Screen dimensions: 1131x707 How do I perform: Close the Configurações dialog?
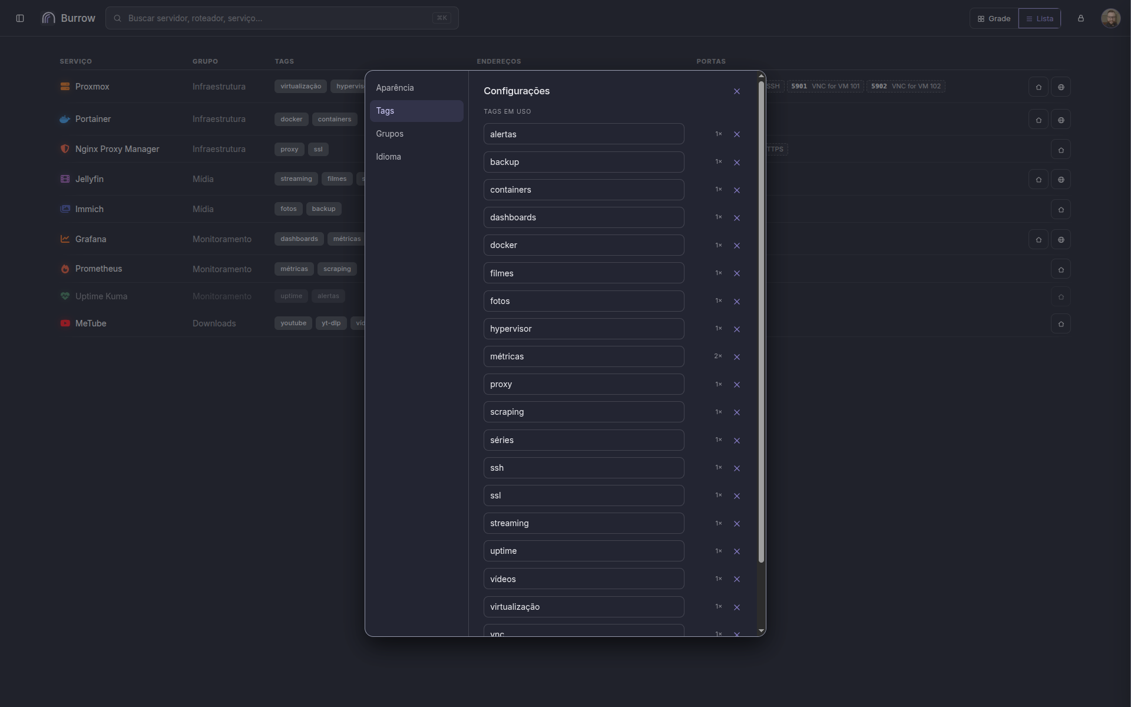737,91
